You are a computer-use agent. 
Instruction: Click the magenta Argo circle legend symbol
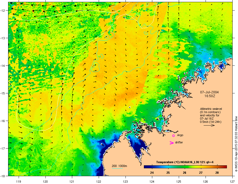[x=173, y=136]
